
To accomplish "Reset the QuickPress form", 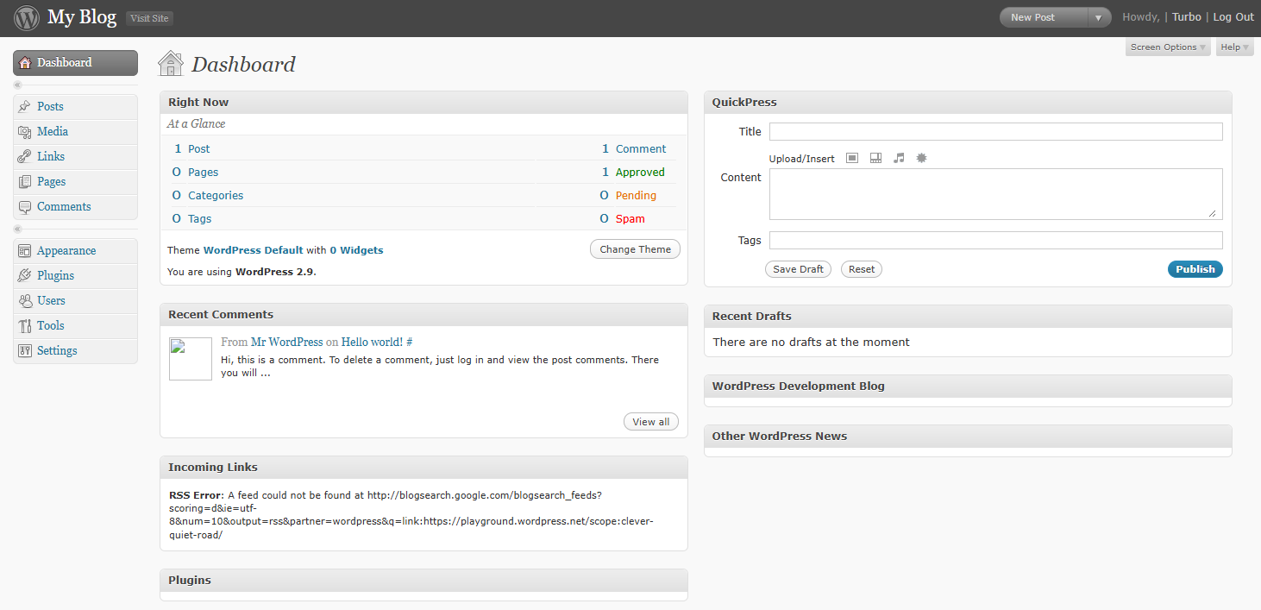I will point(862,269).
